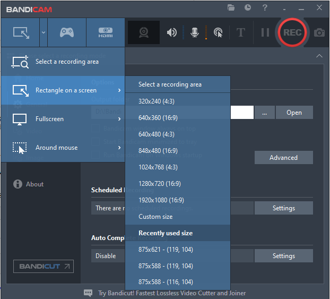Choose Select a recording area in submenu
330x299 pixels.
tap(178, 84)
